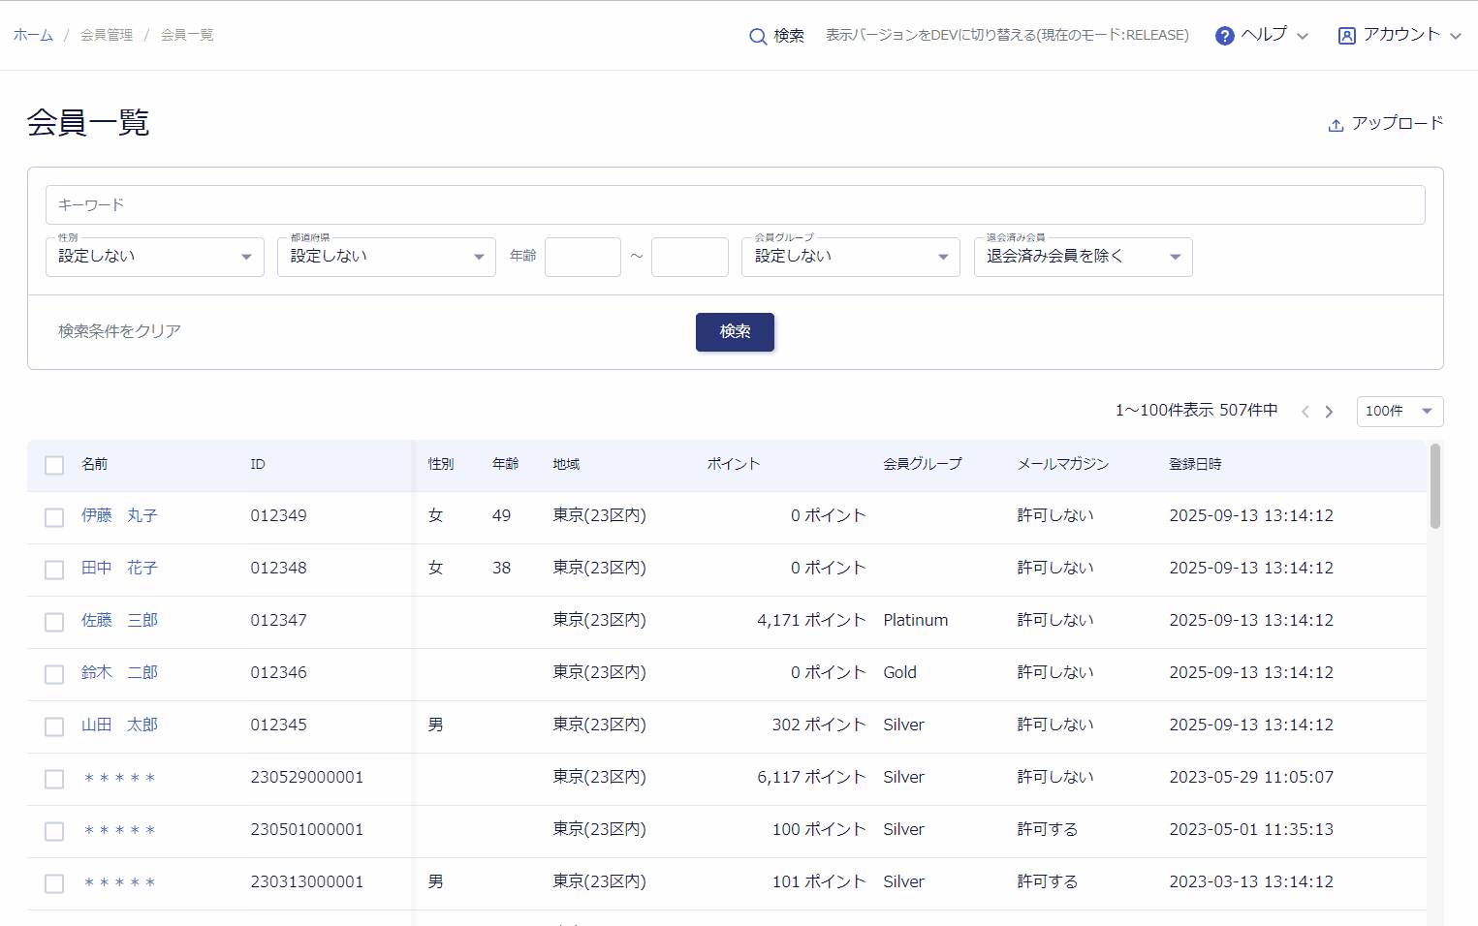Click the 6,117 ポイント cell

point(811,777)
